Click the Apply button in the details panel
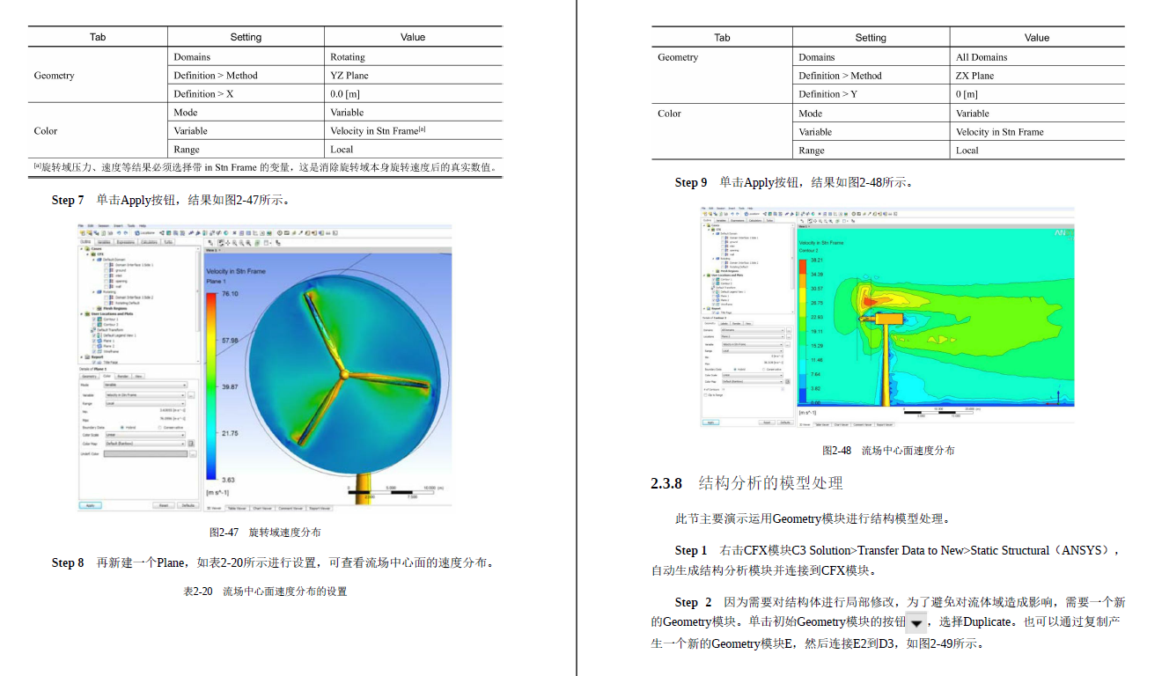1162x676 pixels. point(91,505)
